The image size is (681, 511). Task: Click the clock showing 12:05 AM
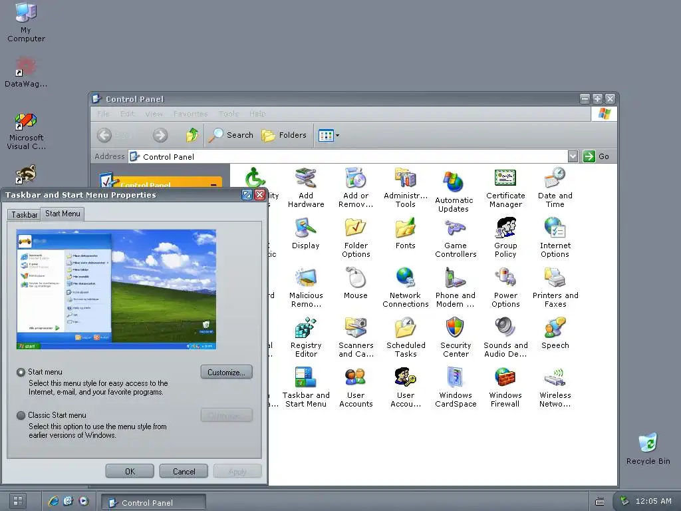click(653, 501)
